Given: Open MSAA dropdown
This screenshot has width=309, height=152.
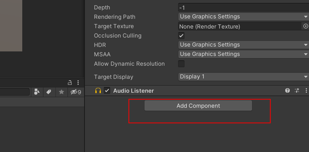Looking at the screenshot, I should tap(244, 54).
